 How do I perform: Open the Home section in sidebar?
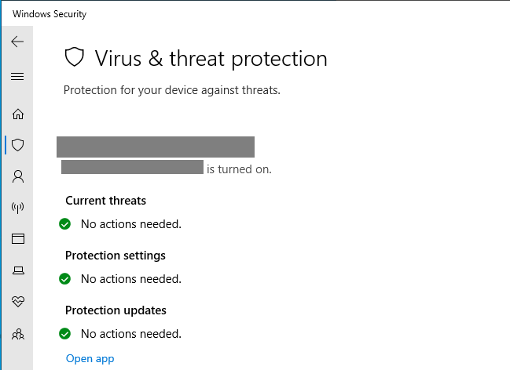(17, 114)
